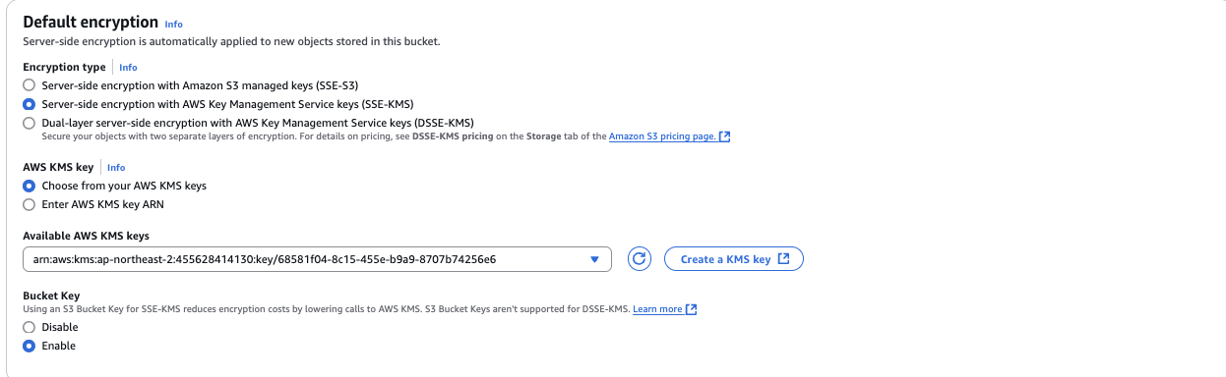Select Enter AWS KMS key ARN option
The height and width of the screenshot is (377, 1226).
29,204
